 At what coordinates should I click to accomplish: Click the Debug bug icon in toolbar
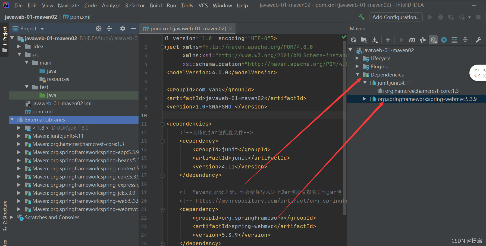(x=441, y=17)
